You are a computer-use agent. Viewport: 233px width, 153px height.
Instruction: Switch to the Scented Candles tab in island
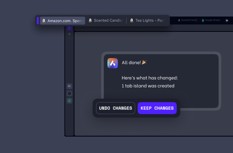tap(106, 20)
